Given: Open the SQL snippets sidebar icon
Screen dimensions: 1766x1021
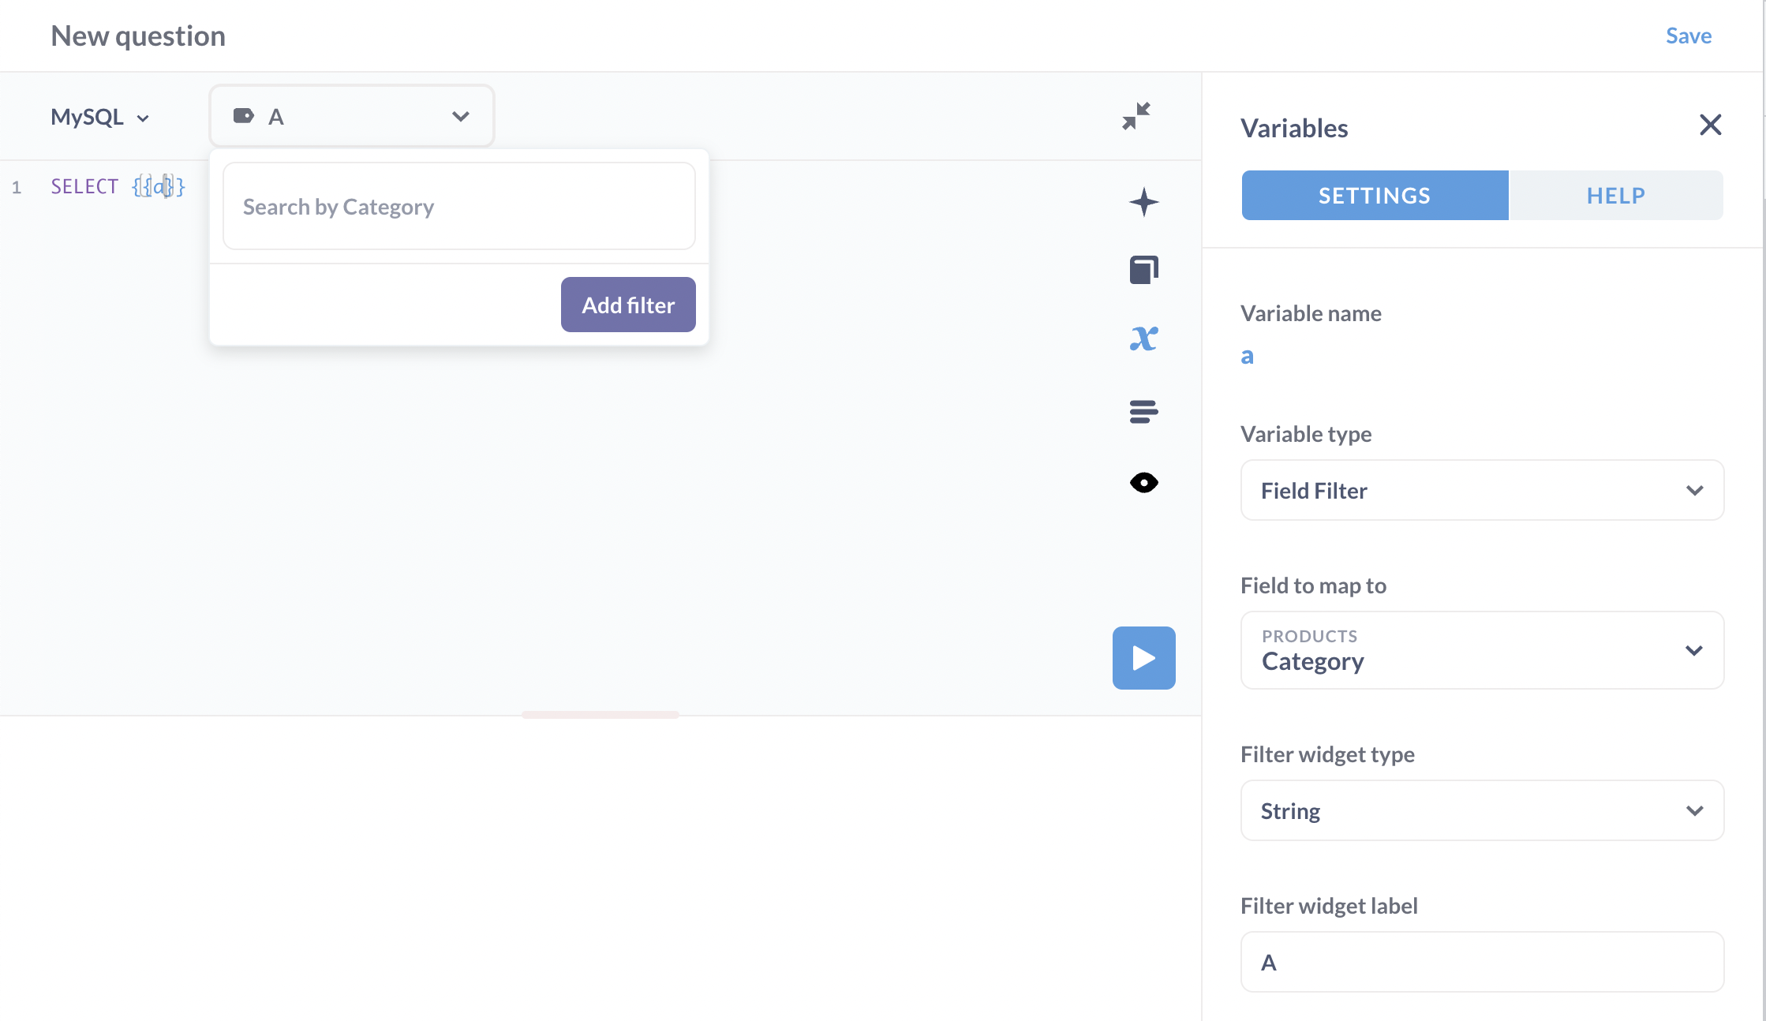Looking at the screenshot, I should point(1143,410).
